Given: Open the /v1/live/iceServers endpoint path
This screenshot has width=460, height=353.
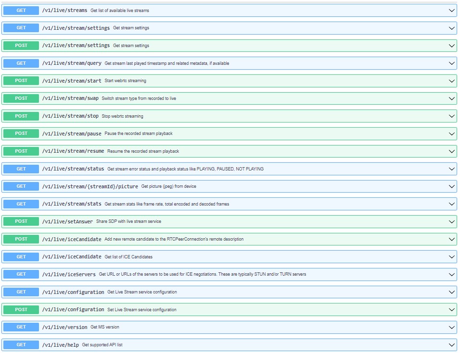Looking at the screenshot, I should tap(69, 274).
